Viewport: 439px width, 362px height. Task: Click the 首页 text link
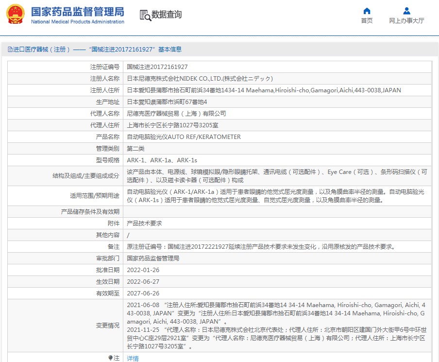click(x=367, y=21)
